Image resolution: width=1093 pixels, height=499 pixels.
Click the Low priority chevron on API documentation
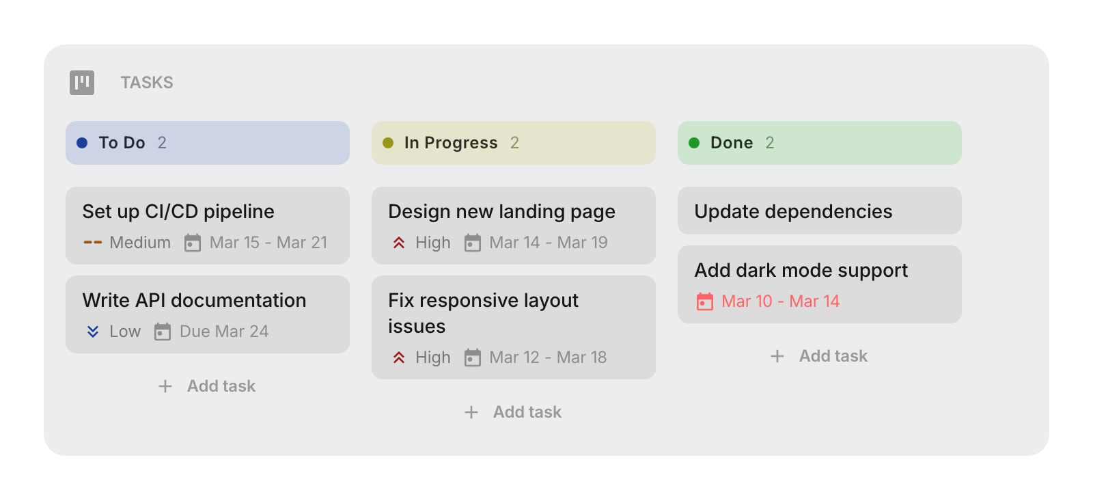coord(93,332)
